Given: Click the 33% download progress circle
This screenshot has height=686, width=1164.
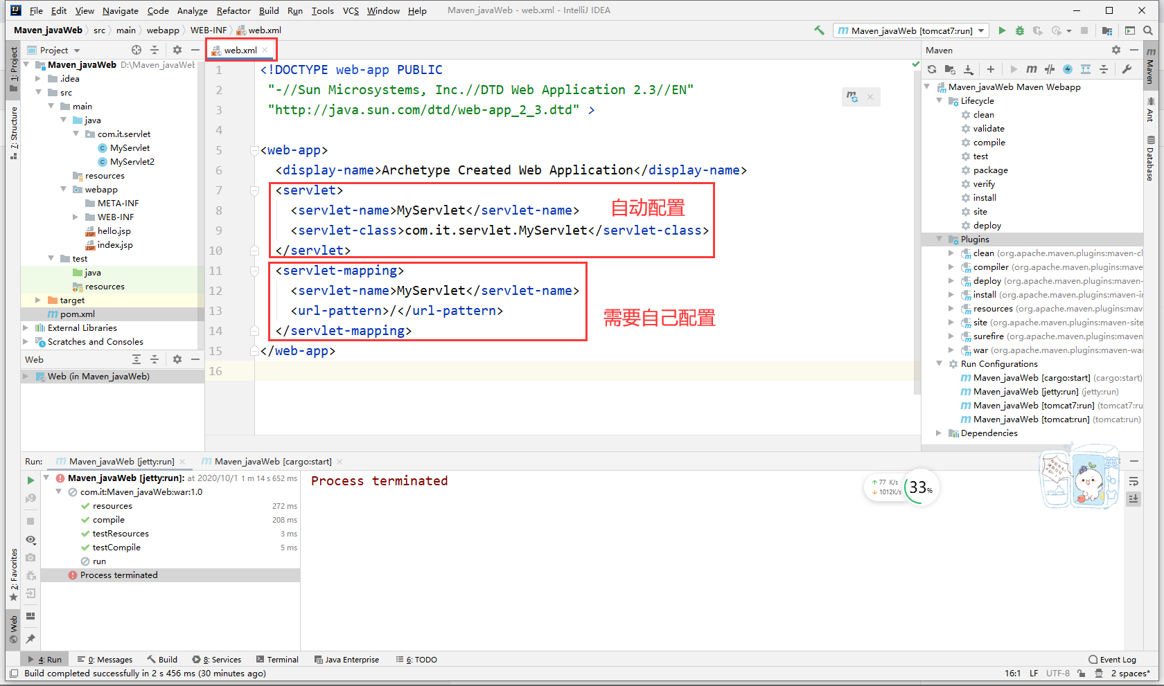Looking at the screenshot, I should click(920, 487).
